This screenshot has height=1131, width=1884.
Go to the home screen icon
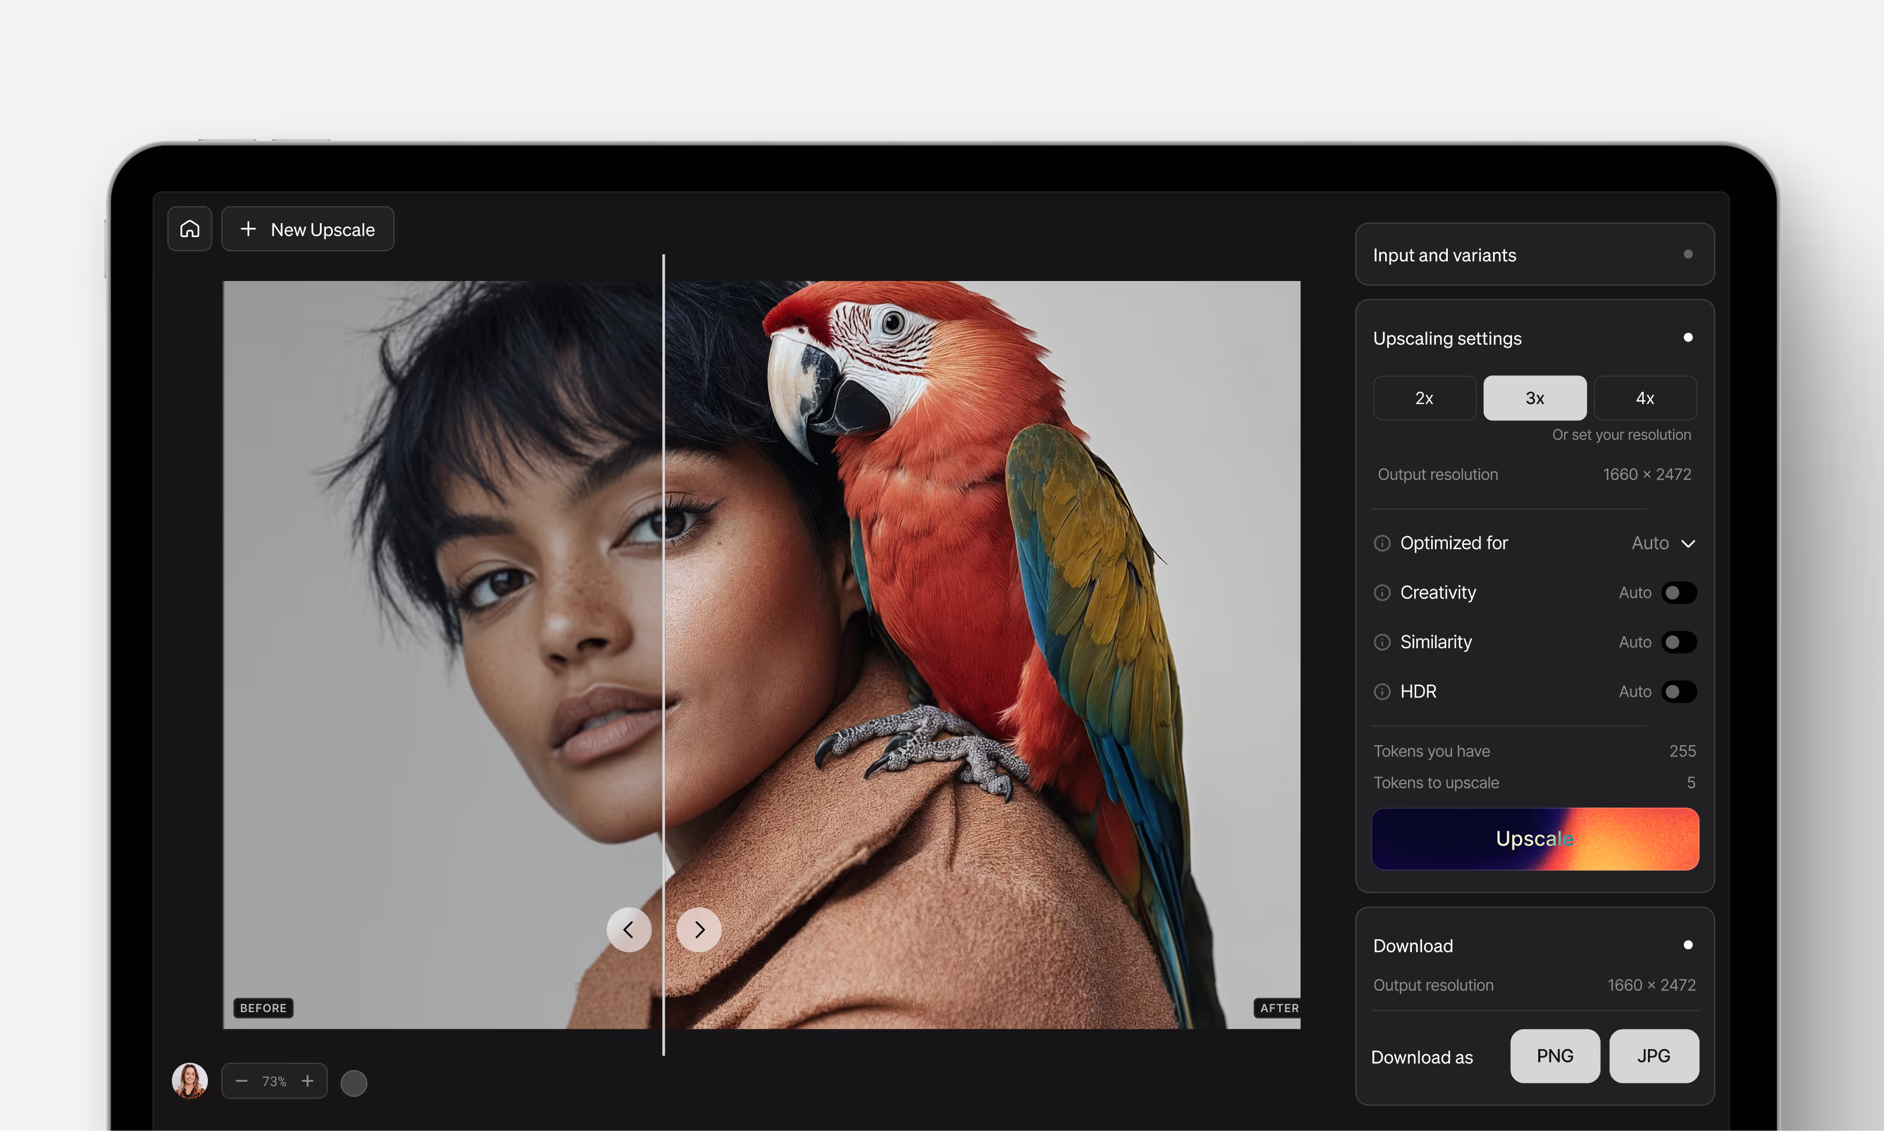pos(190,229)
